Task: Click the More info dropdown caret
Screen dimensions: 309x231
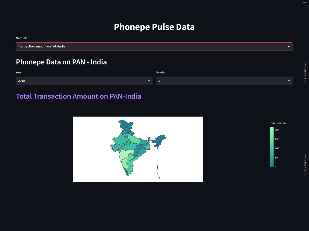Action: [x=289, y=46]
